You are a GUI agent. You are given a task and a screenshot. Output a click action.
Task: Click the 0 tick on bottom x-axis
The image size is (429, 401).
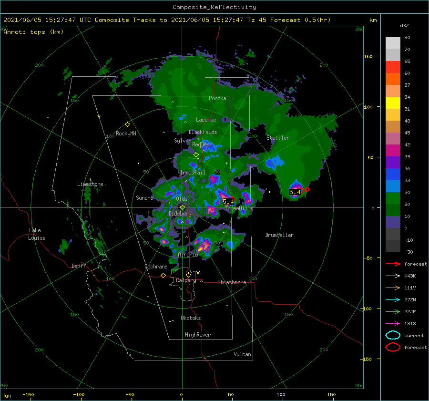[x=181, y=394]
